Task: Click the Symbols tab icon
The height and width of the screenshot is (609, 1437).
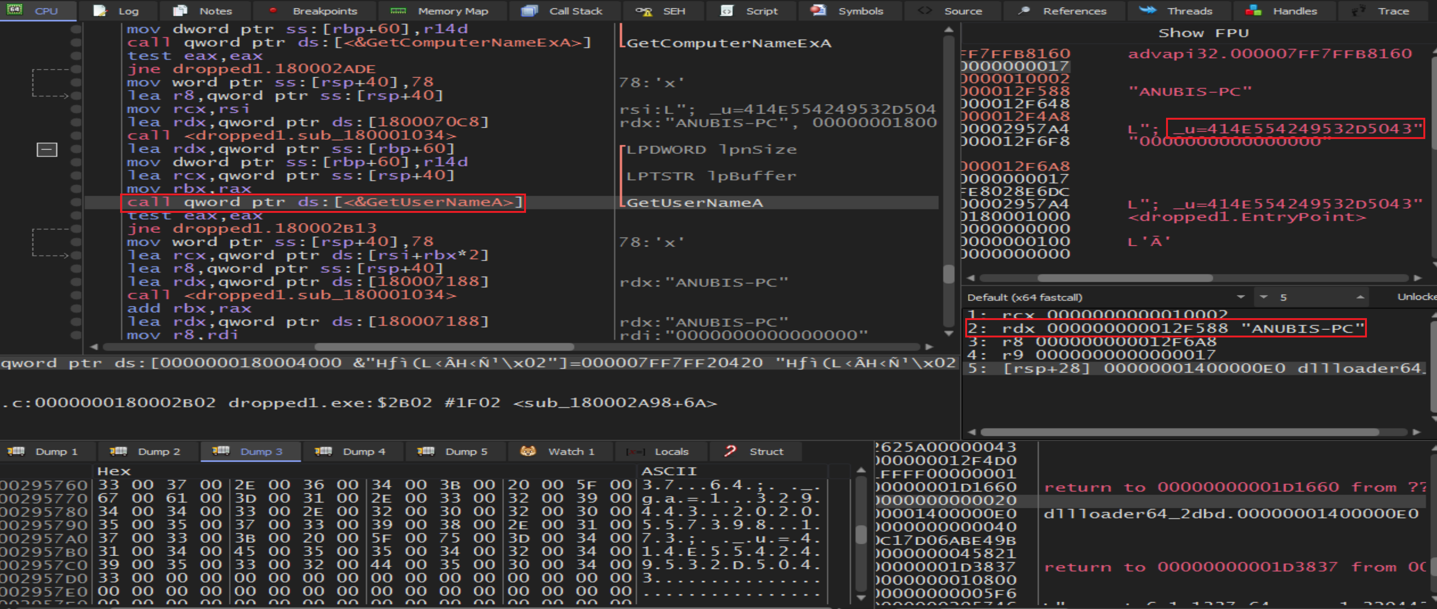Action: [x=818, y=11]
